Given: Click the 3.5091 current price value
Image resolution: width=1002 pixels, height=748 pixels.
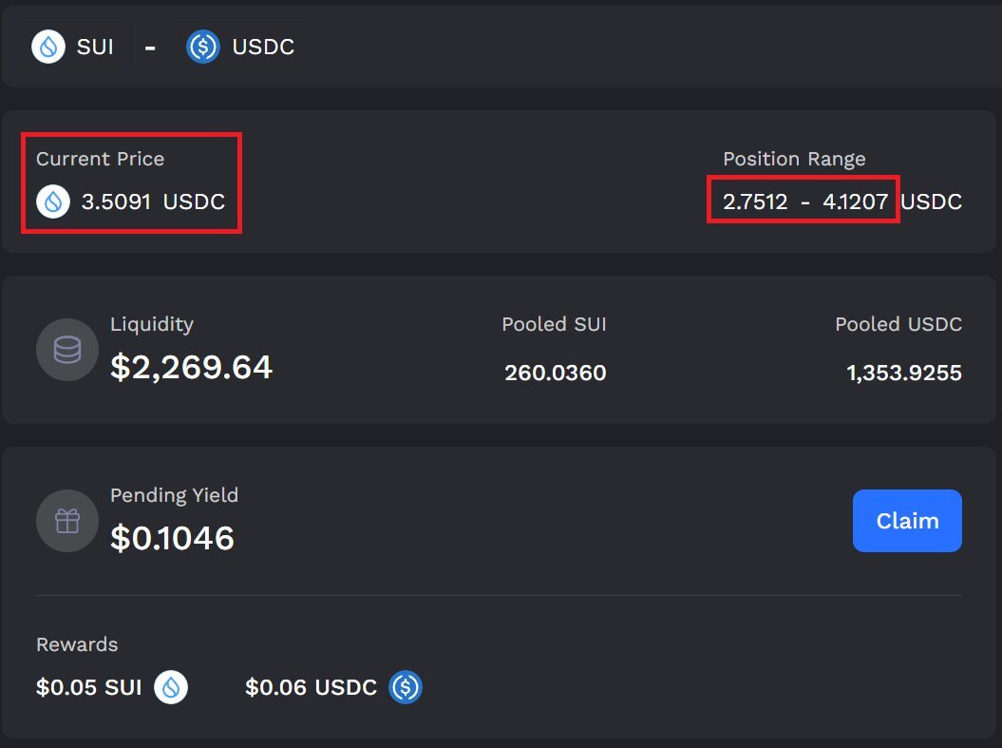Looking at the screenshot, I should click(116, 202).
